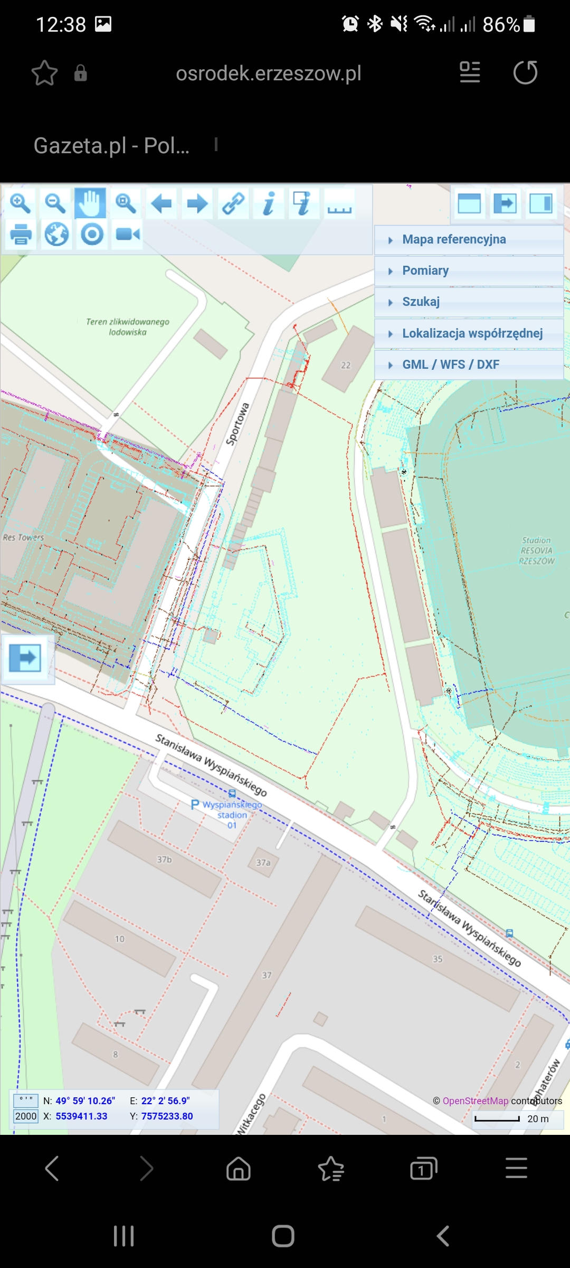Select the zoom out magnifier tool
The height and width of the screenshot is (1268, 570).
pos(55,203)
